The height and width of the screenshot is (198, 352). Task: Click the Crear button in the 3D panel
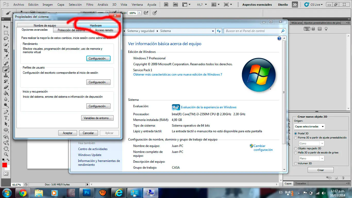coord(321,170)
